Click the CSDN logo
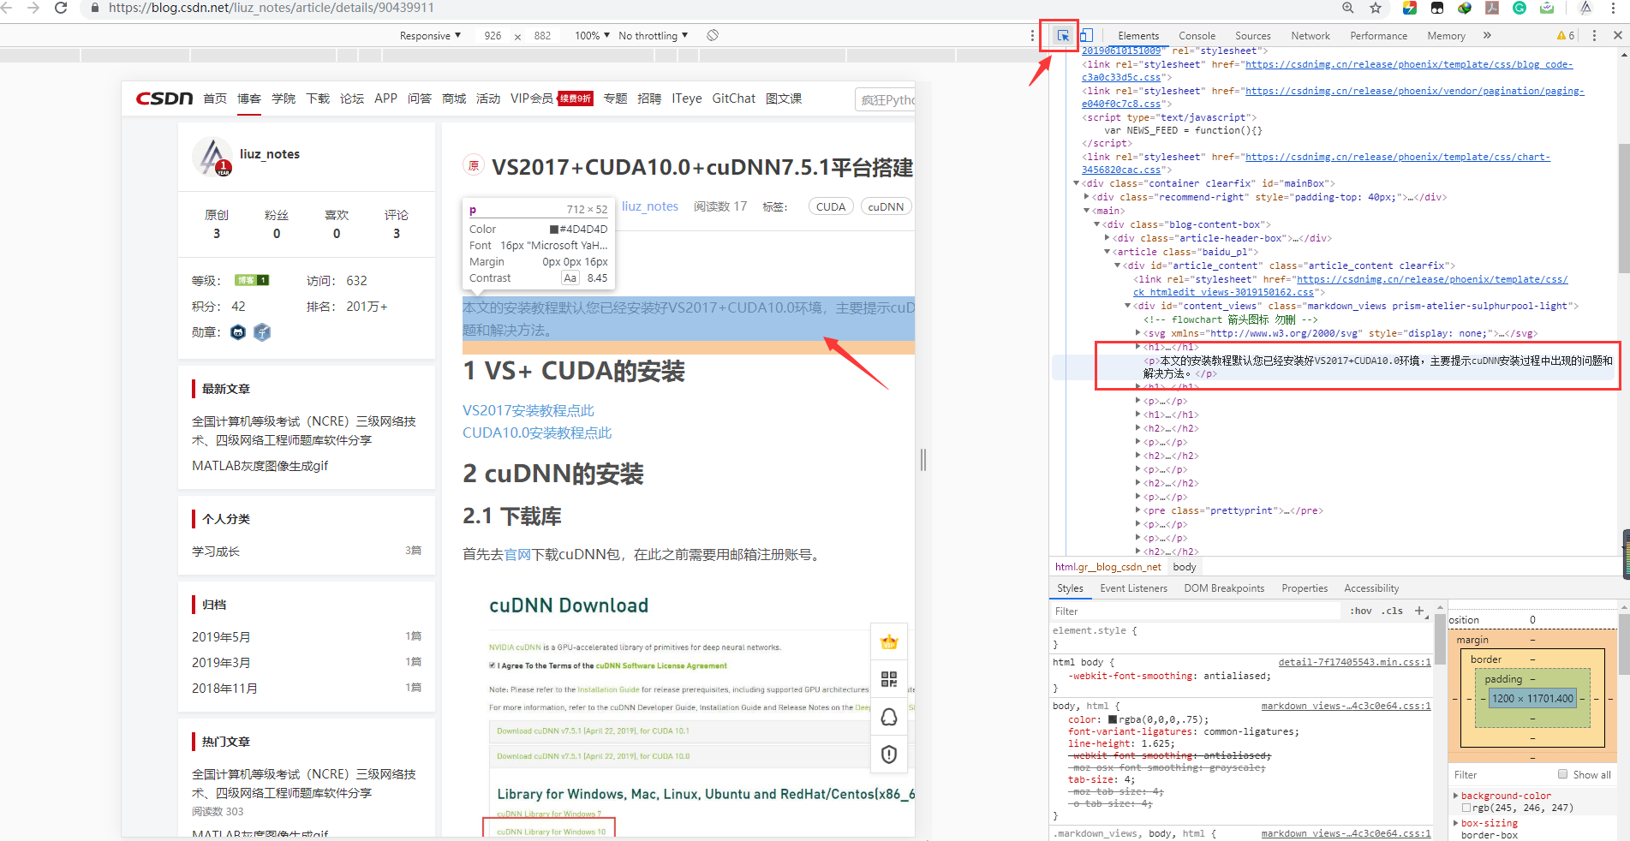 pos(164,98)
